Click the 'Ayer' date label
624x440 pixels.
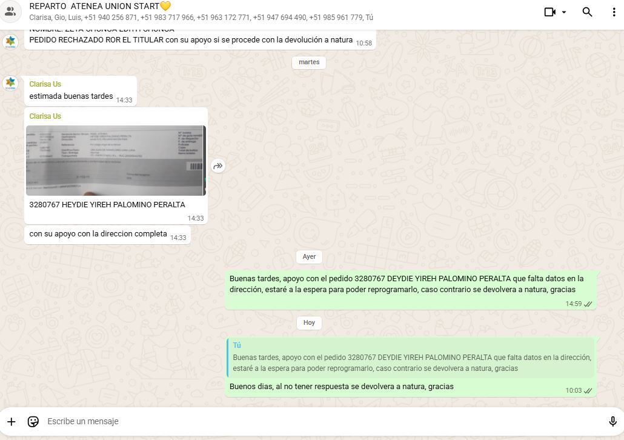(x=309, y=256)
